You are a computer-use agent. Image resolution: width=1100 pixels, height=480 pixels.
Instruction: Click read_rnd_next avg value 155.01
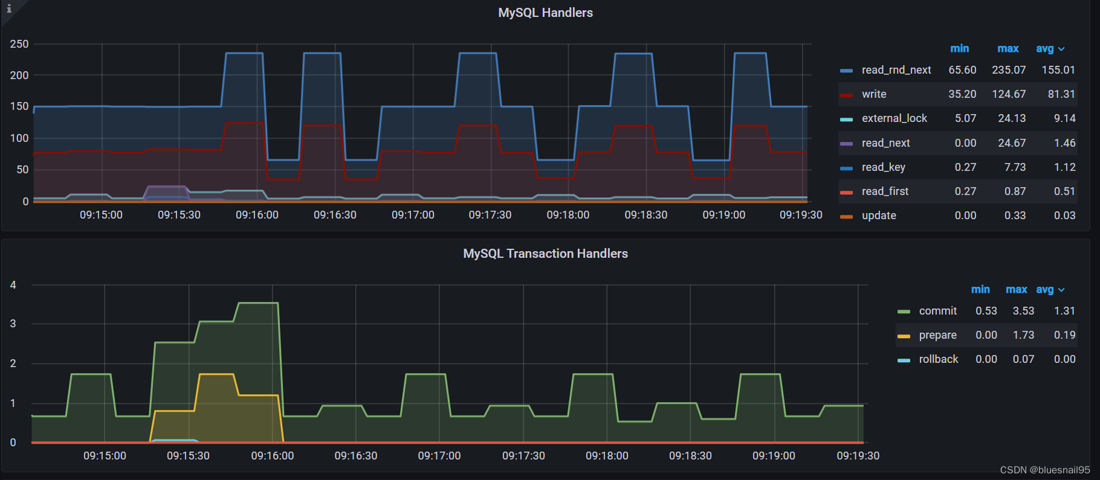click(1058, 70)
